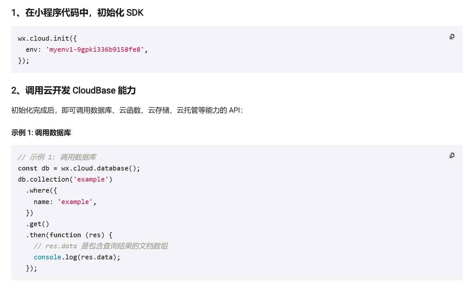
Task: Click the 'const db = wx.cloud.database();' line
Action: 79,168
